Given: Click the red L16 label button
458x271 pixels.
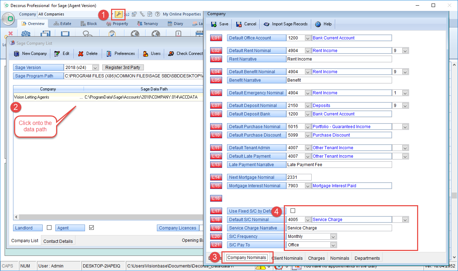Looking at the screenshot, I should pos(216,198).
